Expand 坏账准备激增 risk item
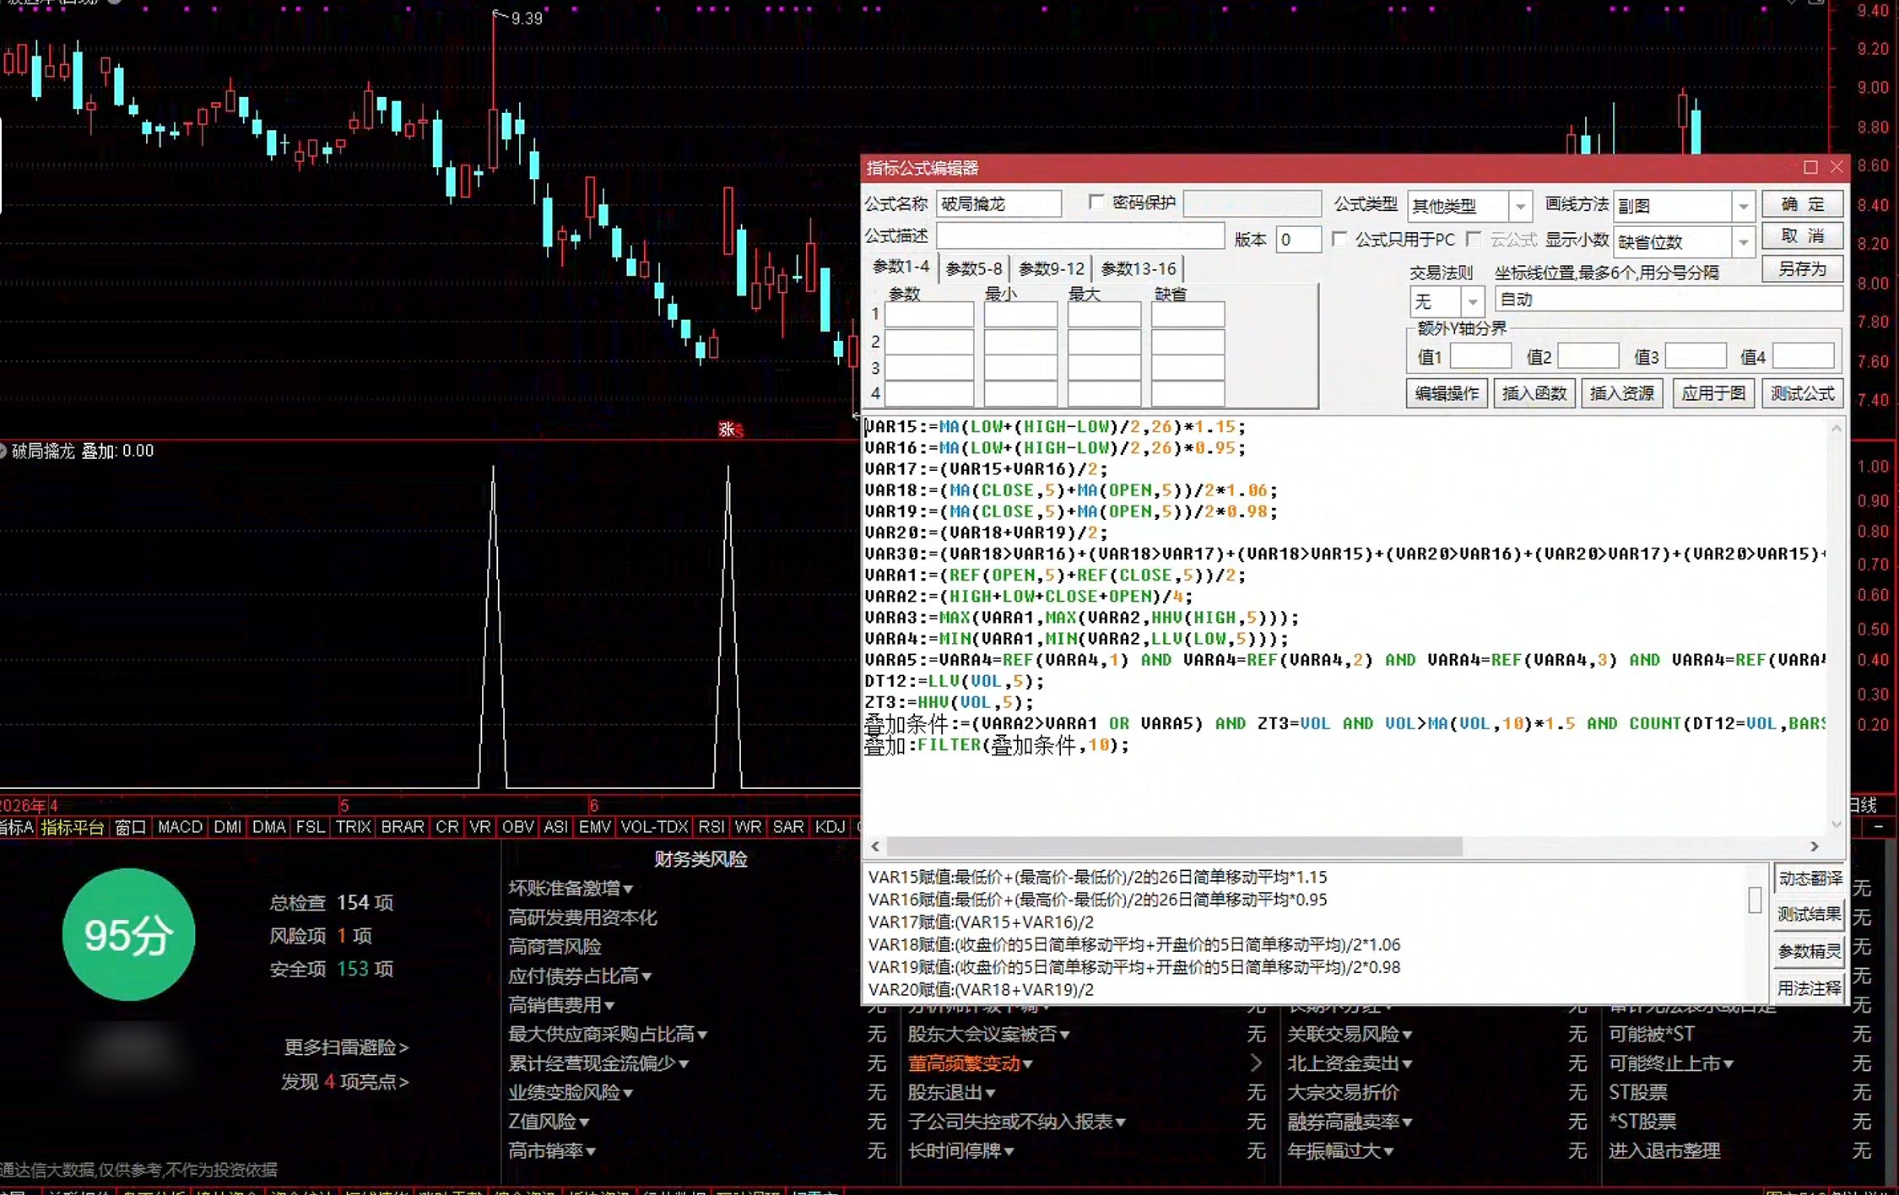1899x1195 pixels. click(x=571, y=889)
